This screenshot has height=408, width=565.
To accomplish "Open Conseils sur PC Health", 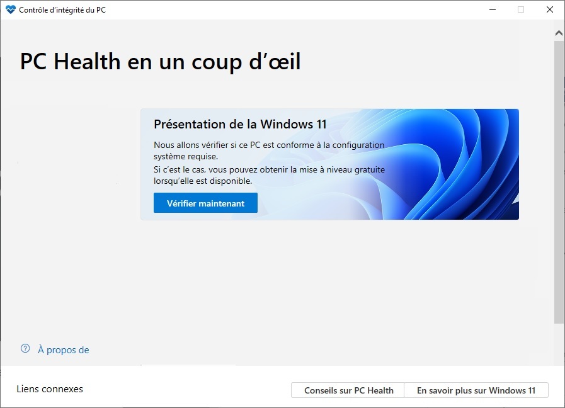I will click(348, 390).
